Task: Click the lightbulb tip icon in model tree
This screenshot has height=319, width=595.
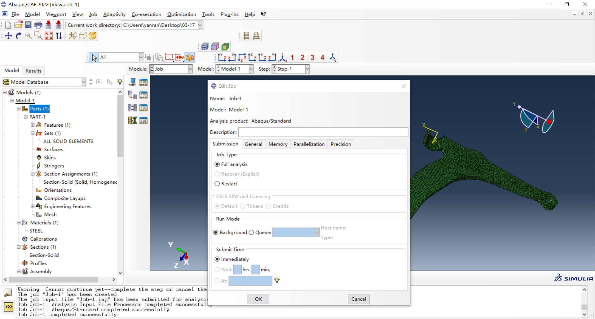Action: pos(120,82)
